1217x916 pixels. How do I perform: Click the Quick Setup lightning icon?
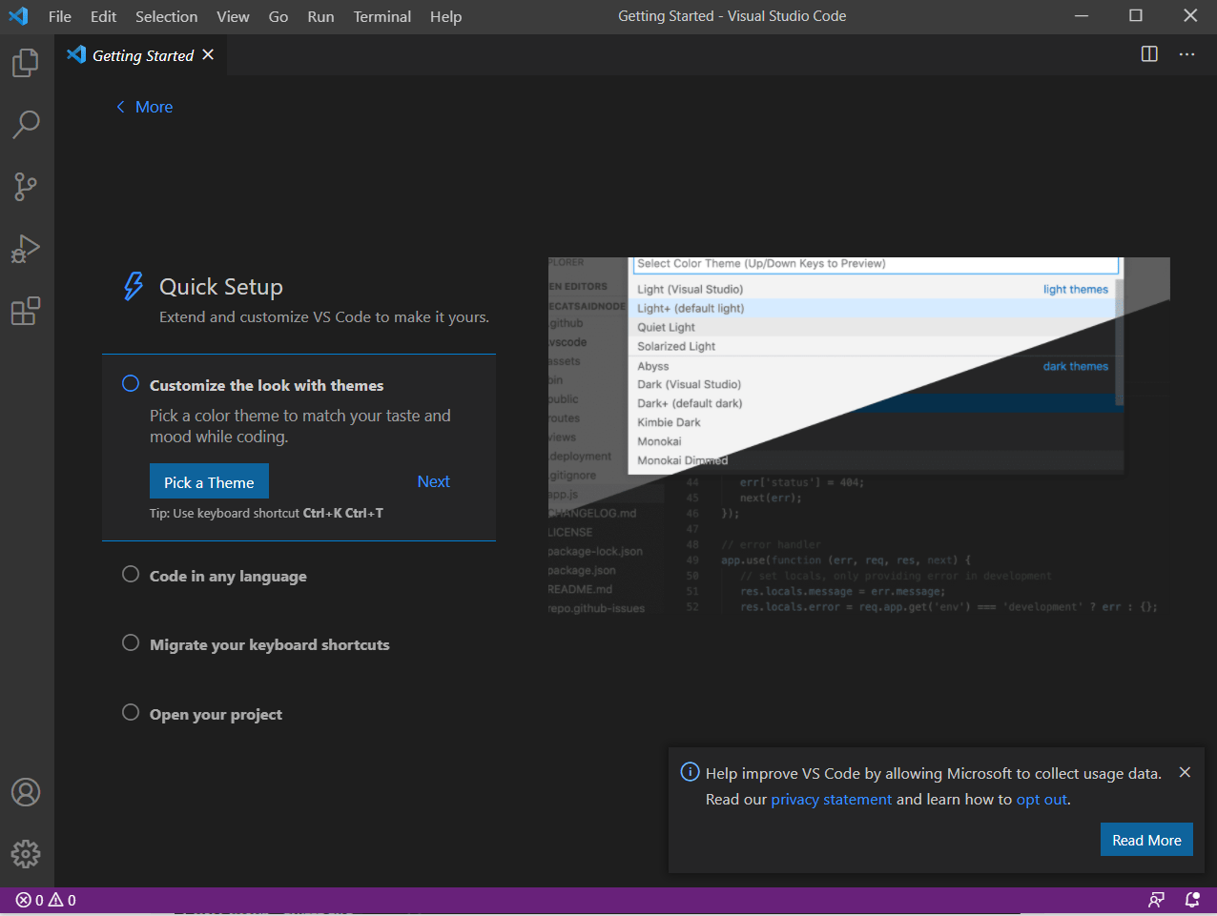tap(134, 286)
